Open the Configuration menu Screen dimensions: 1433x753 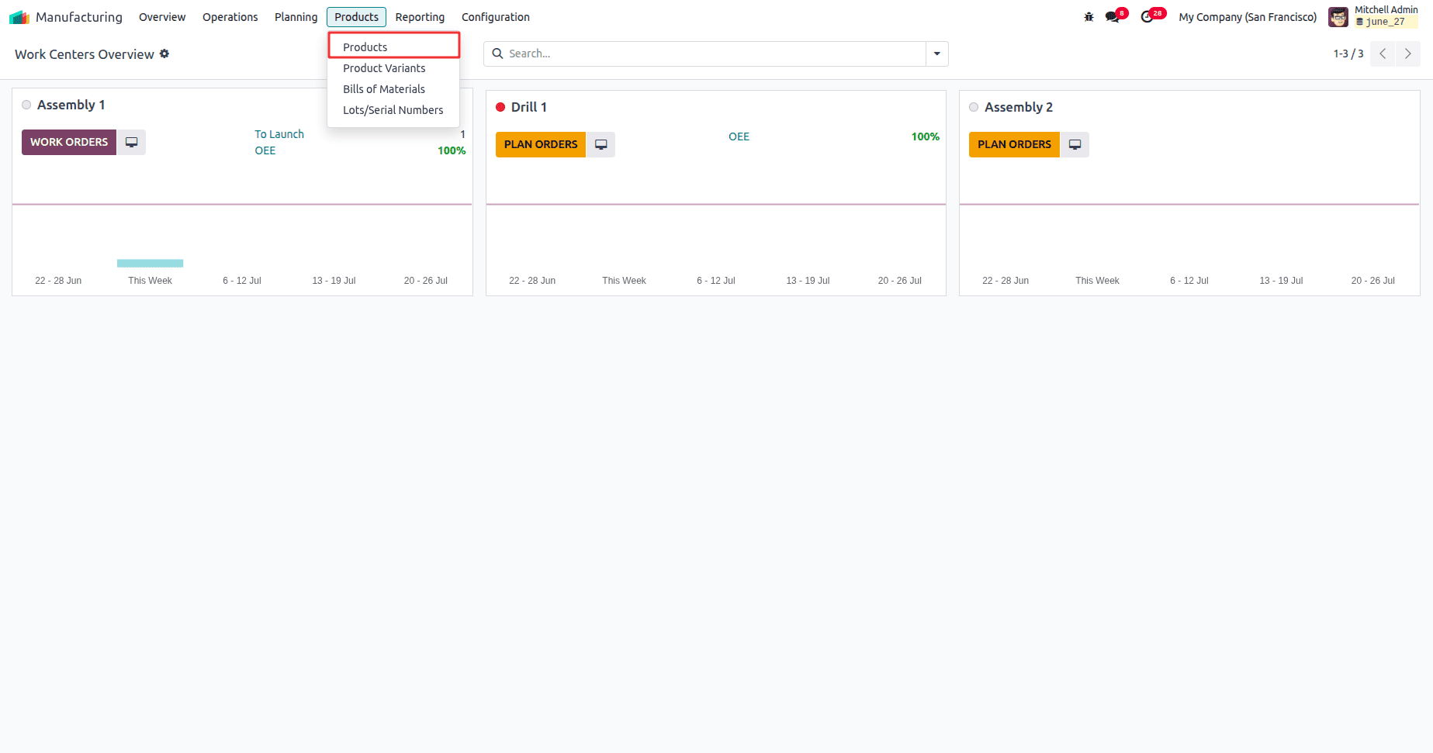coord(496,17)
